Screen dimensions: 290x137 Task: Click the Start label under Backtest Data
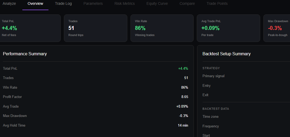[x=206, y=135]
